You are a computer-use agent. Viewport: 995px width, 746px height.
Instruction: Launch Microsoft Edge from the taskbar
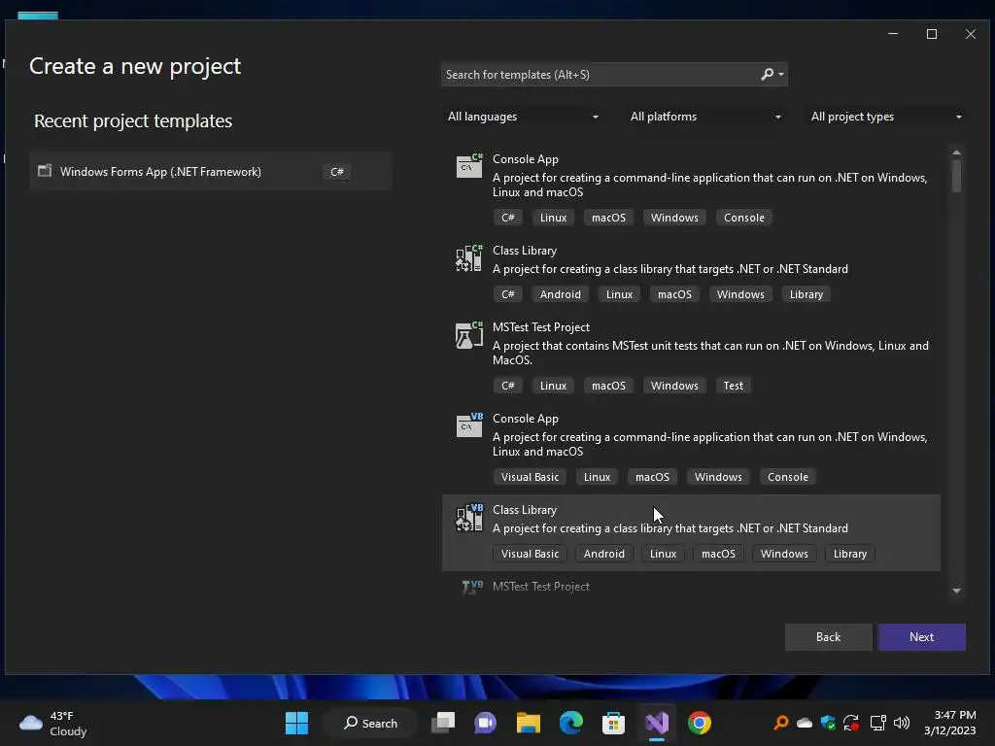(571, 723)
